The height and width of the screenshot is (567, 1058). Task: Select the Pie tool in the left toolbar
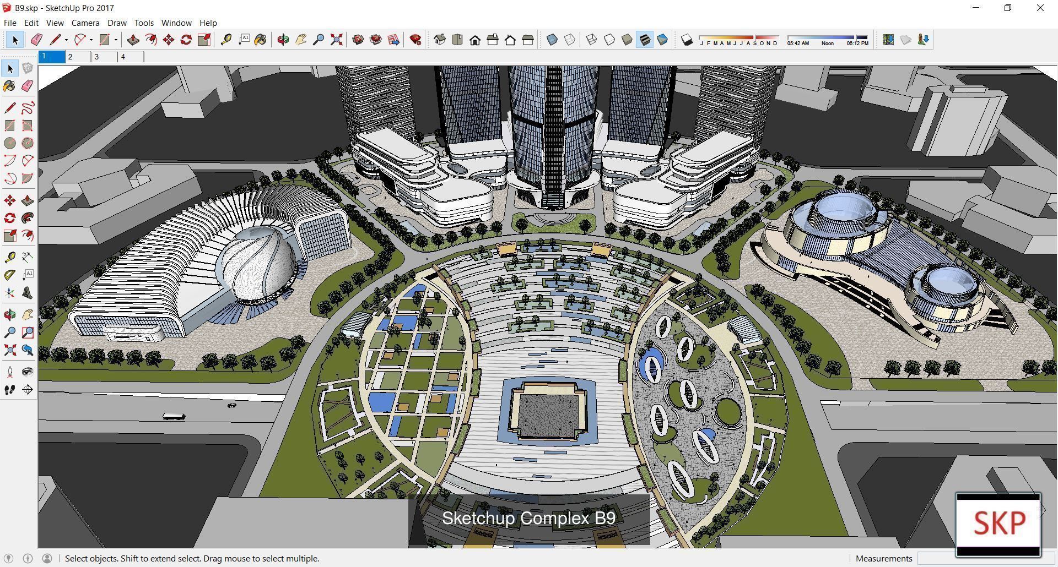coord(28,178)
